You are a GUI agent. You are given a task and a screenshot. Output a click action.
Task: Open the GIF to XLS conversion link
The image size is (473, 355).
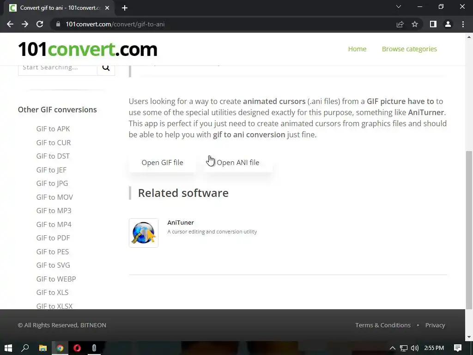pyautogui.click(x=52, y=293)
